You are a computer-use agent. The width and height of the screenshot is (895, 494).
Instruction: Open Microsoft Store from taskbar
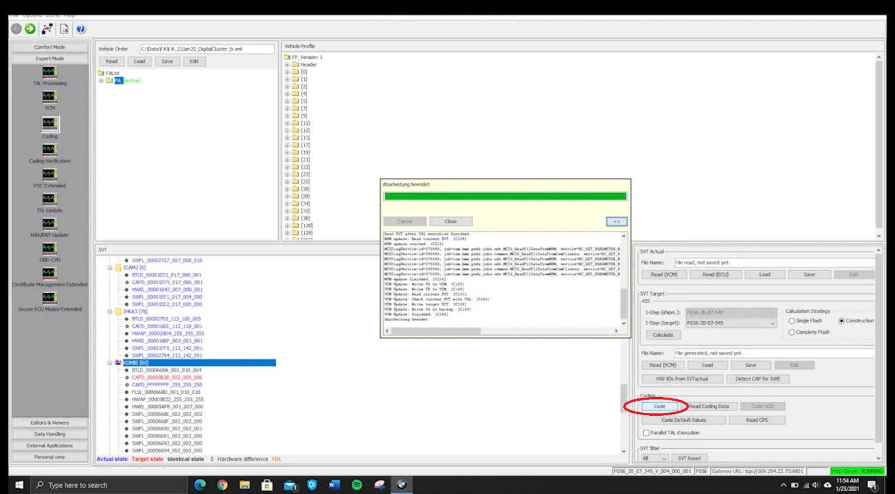[267, 485]
